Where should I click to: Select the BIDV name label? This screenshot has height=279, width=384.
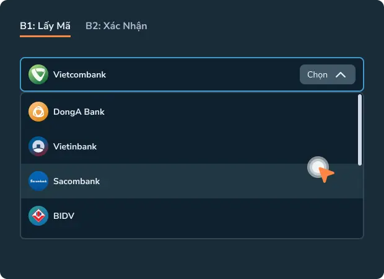click(x=64, y=216)
